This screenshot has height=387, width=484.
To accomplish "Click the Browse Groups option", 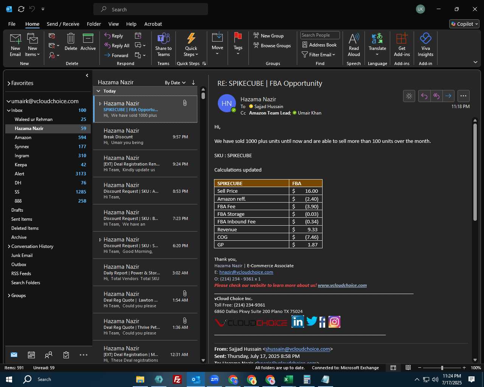I will pyautogui.click(x=272, y=45).
